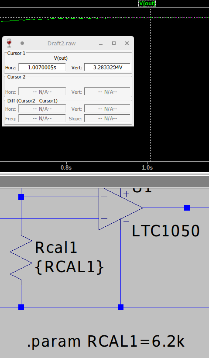
Task: Click the Diff Slope N/A field
Action: [107, 119]
